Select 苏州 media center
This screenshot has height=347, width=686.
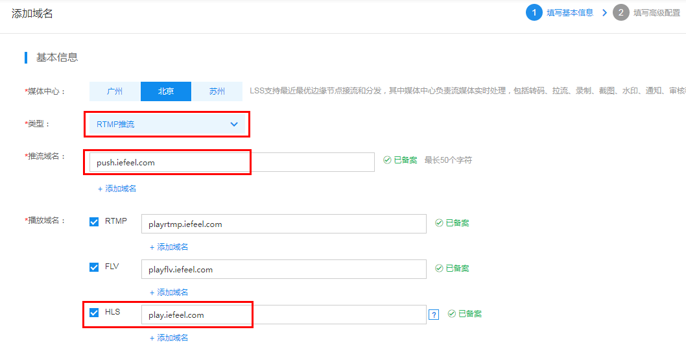217,91
